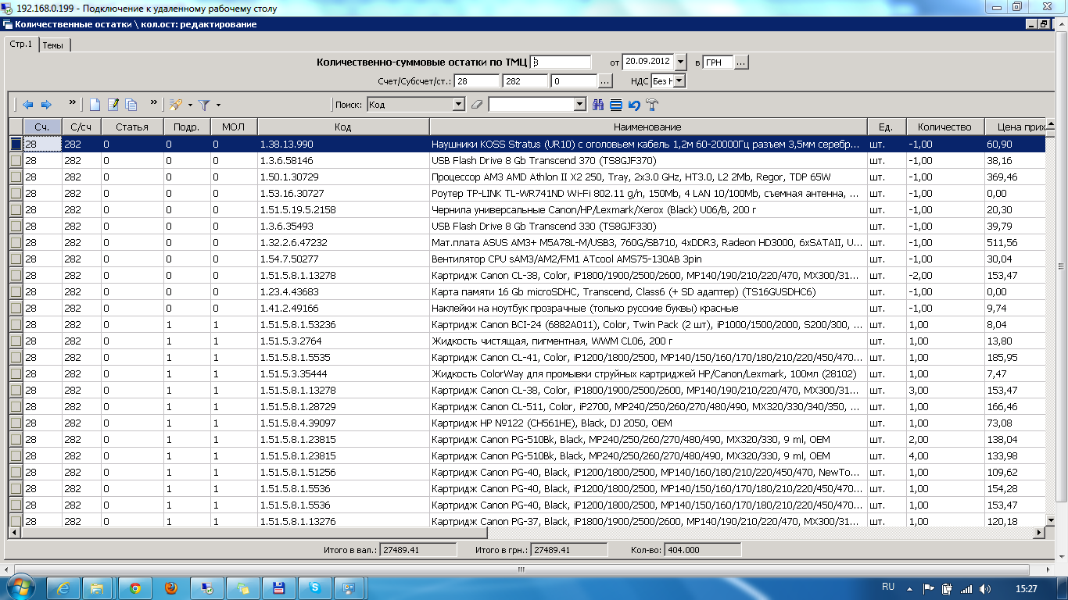This screenshot has width=1068, height=600.
Task: Open the filter funnel dropdown arrow
Action: [x=218, y=105]
